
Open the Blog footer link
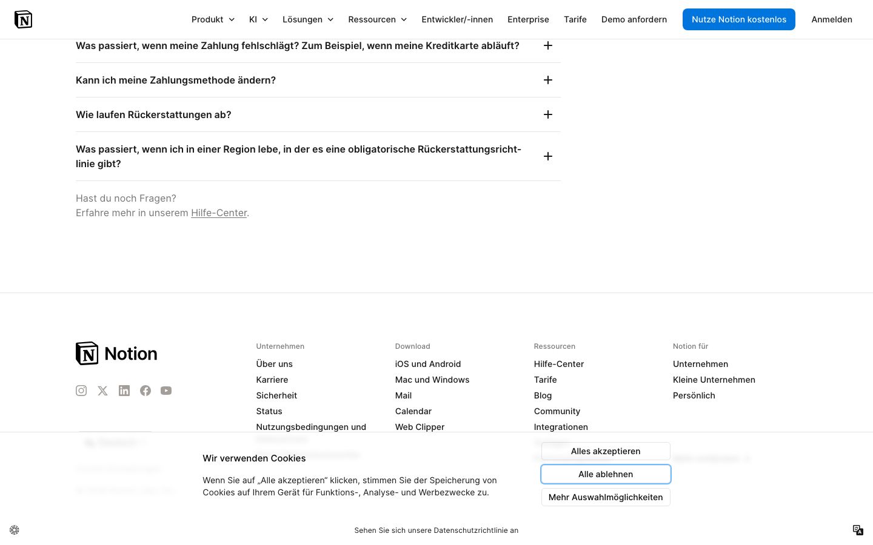tap(543, 395)
